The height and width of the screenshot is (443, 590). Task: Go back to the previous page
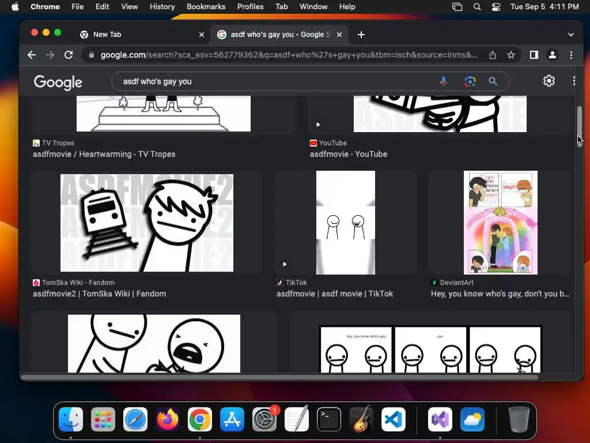click(32, 55)
